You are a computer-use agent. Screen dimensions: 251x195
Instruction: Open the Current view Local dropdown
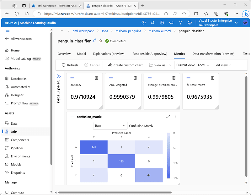click(x=203, y=65)
